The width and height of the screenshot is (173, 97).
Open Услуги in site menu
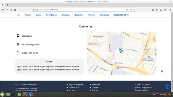(28, 15)
